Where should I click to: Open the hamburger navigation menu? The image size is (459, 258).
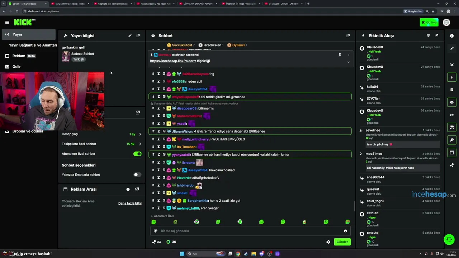coord(7,23)
